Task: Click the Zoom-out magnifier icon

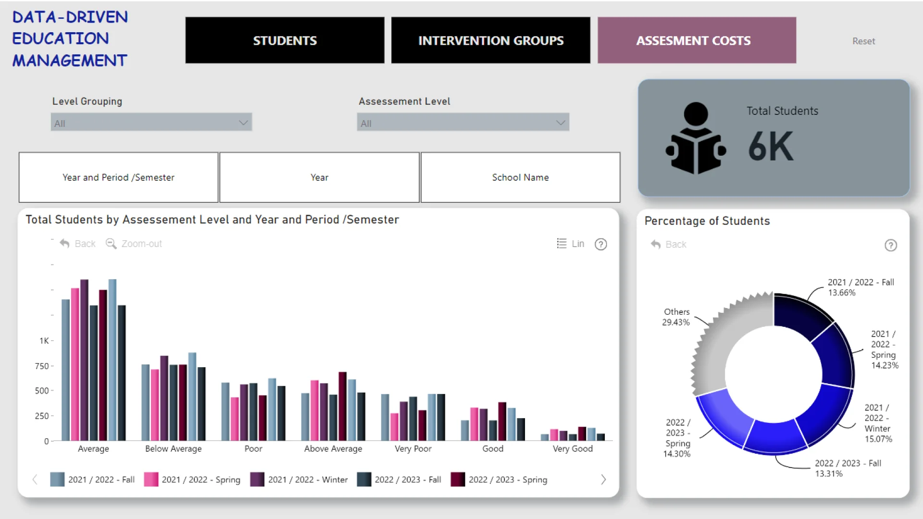Action: 111,244
